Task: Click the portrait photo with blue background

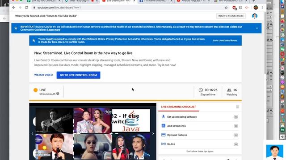Action: [x=275, y=152]
